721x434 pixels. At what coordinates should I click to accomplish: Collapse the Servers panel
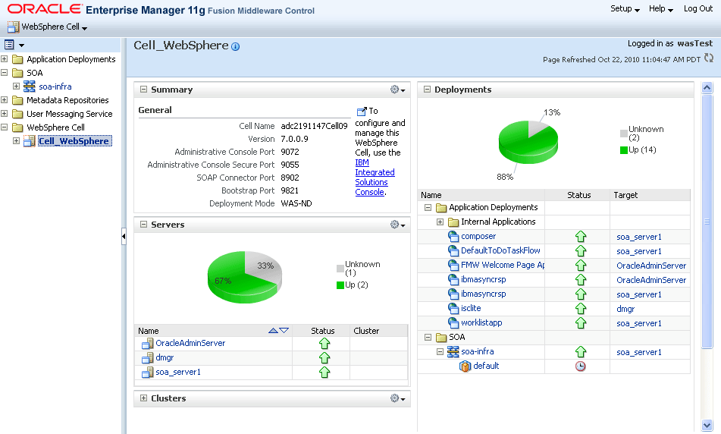tap(143, 224)
